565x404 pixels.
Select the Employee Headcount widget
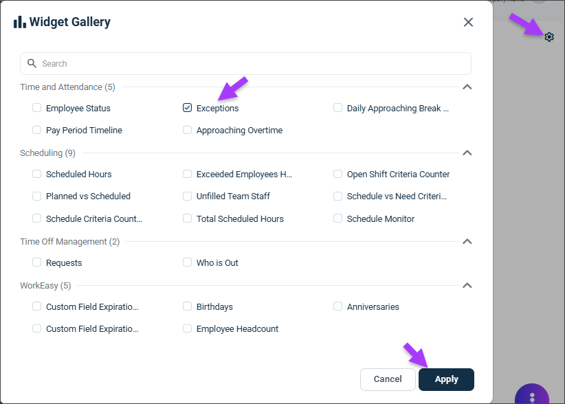coord(188,328)
